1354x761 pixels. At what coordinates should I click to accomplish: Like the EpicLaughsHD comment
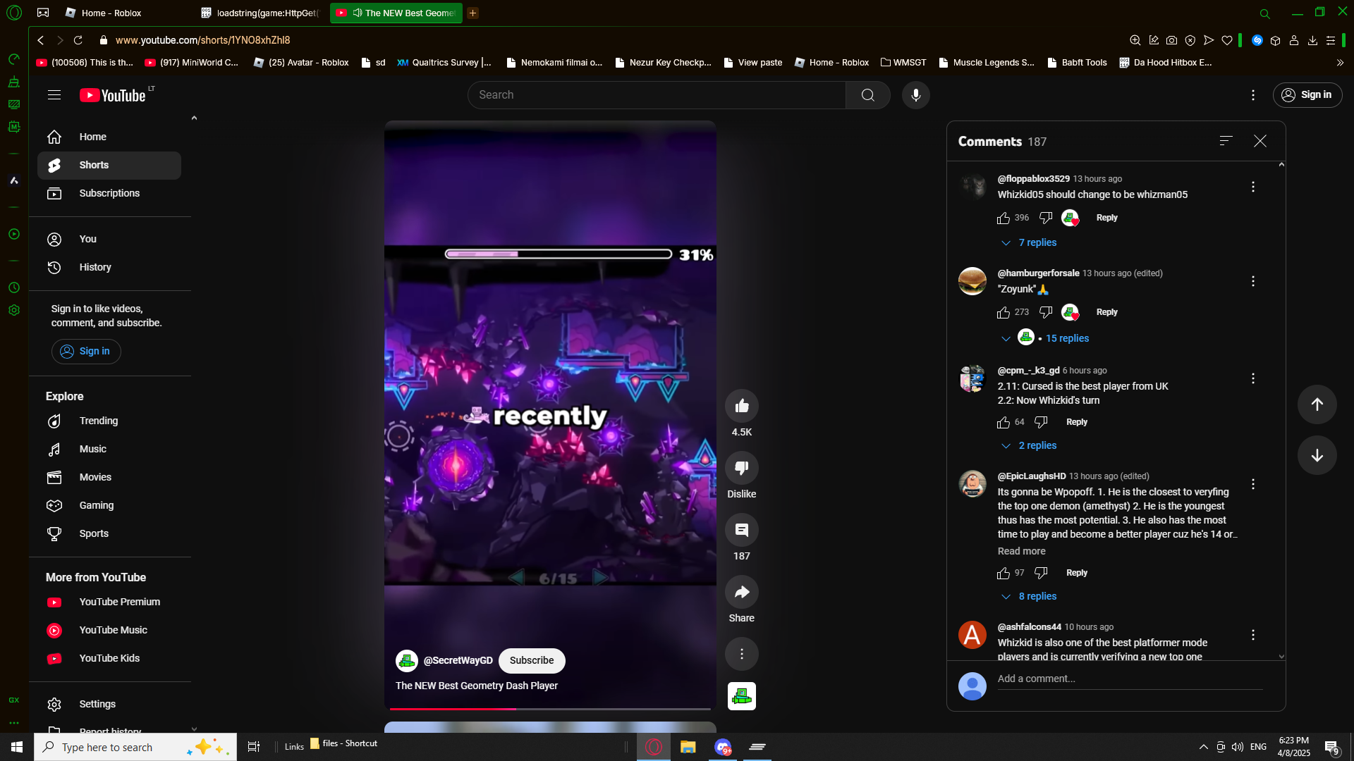tap(1004, 574)
